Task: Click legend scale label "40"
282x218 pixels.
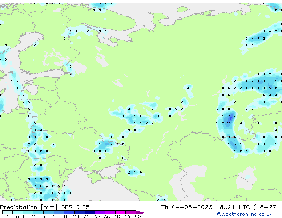Action: point(117,216)
